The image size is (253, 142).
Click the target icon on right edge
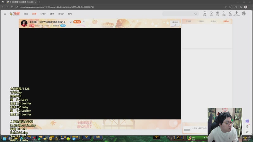[247, 132]
